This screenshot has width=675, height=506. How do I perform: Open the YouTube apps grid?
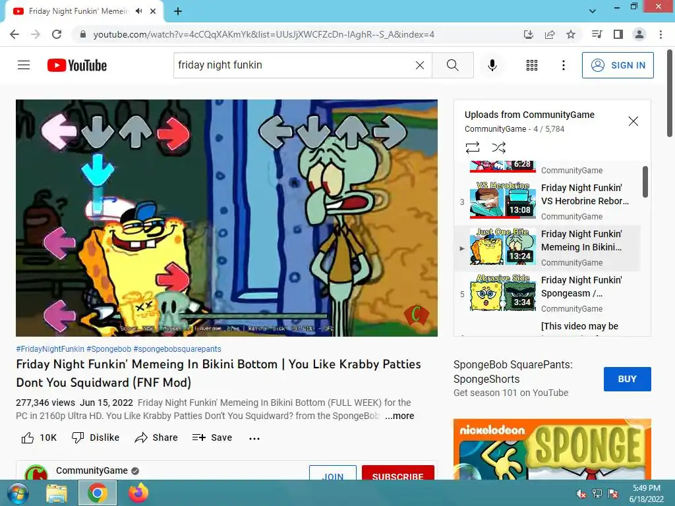coord(532,65)
